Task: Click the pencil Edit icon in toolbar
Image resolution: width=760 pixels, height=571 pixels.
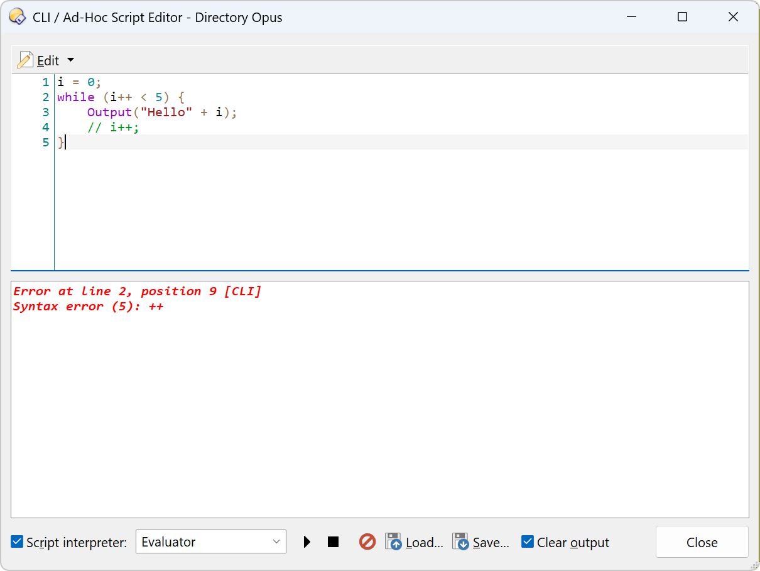Action: click(25, 60)
